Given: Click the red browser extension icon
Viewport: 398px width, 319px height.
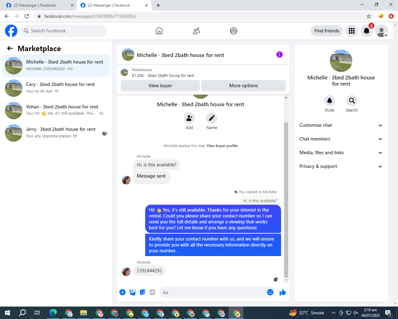Looking at the screenshot, I should point(391,16).
